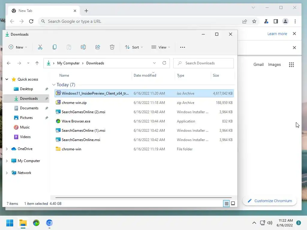The width and height of the screenshot is (307, 230).
Task: Close the New Tab tab
Action: point(75,11)
